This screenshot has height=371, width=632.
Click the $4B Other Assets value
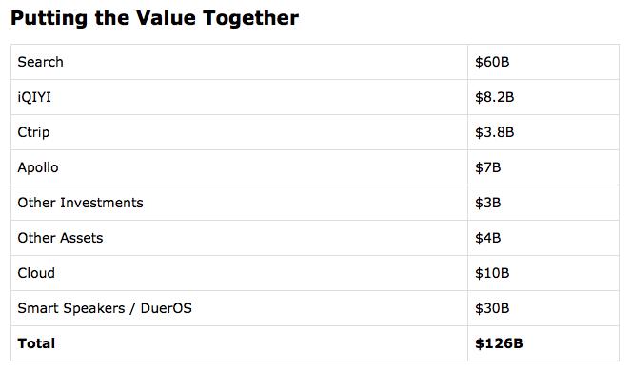pyautogui.click(x=487, y=238)
